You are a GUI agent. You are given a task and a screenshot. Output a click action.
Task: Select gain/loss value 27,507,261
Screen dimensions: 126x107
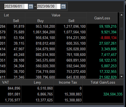pyautogui.click(x=108, y=43)
